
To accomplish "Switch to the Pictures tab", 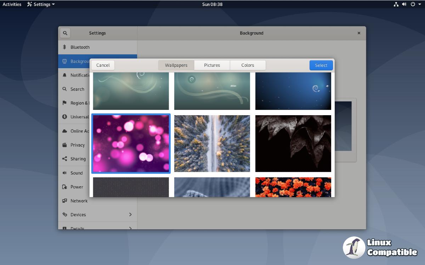I will click(x=212, y=65).
